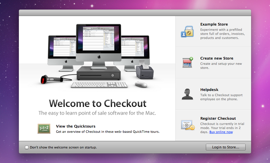Click the Create new Store shop icon

[x=188, y=62]
